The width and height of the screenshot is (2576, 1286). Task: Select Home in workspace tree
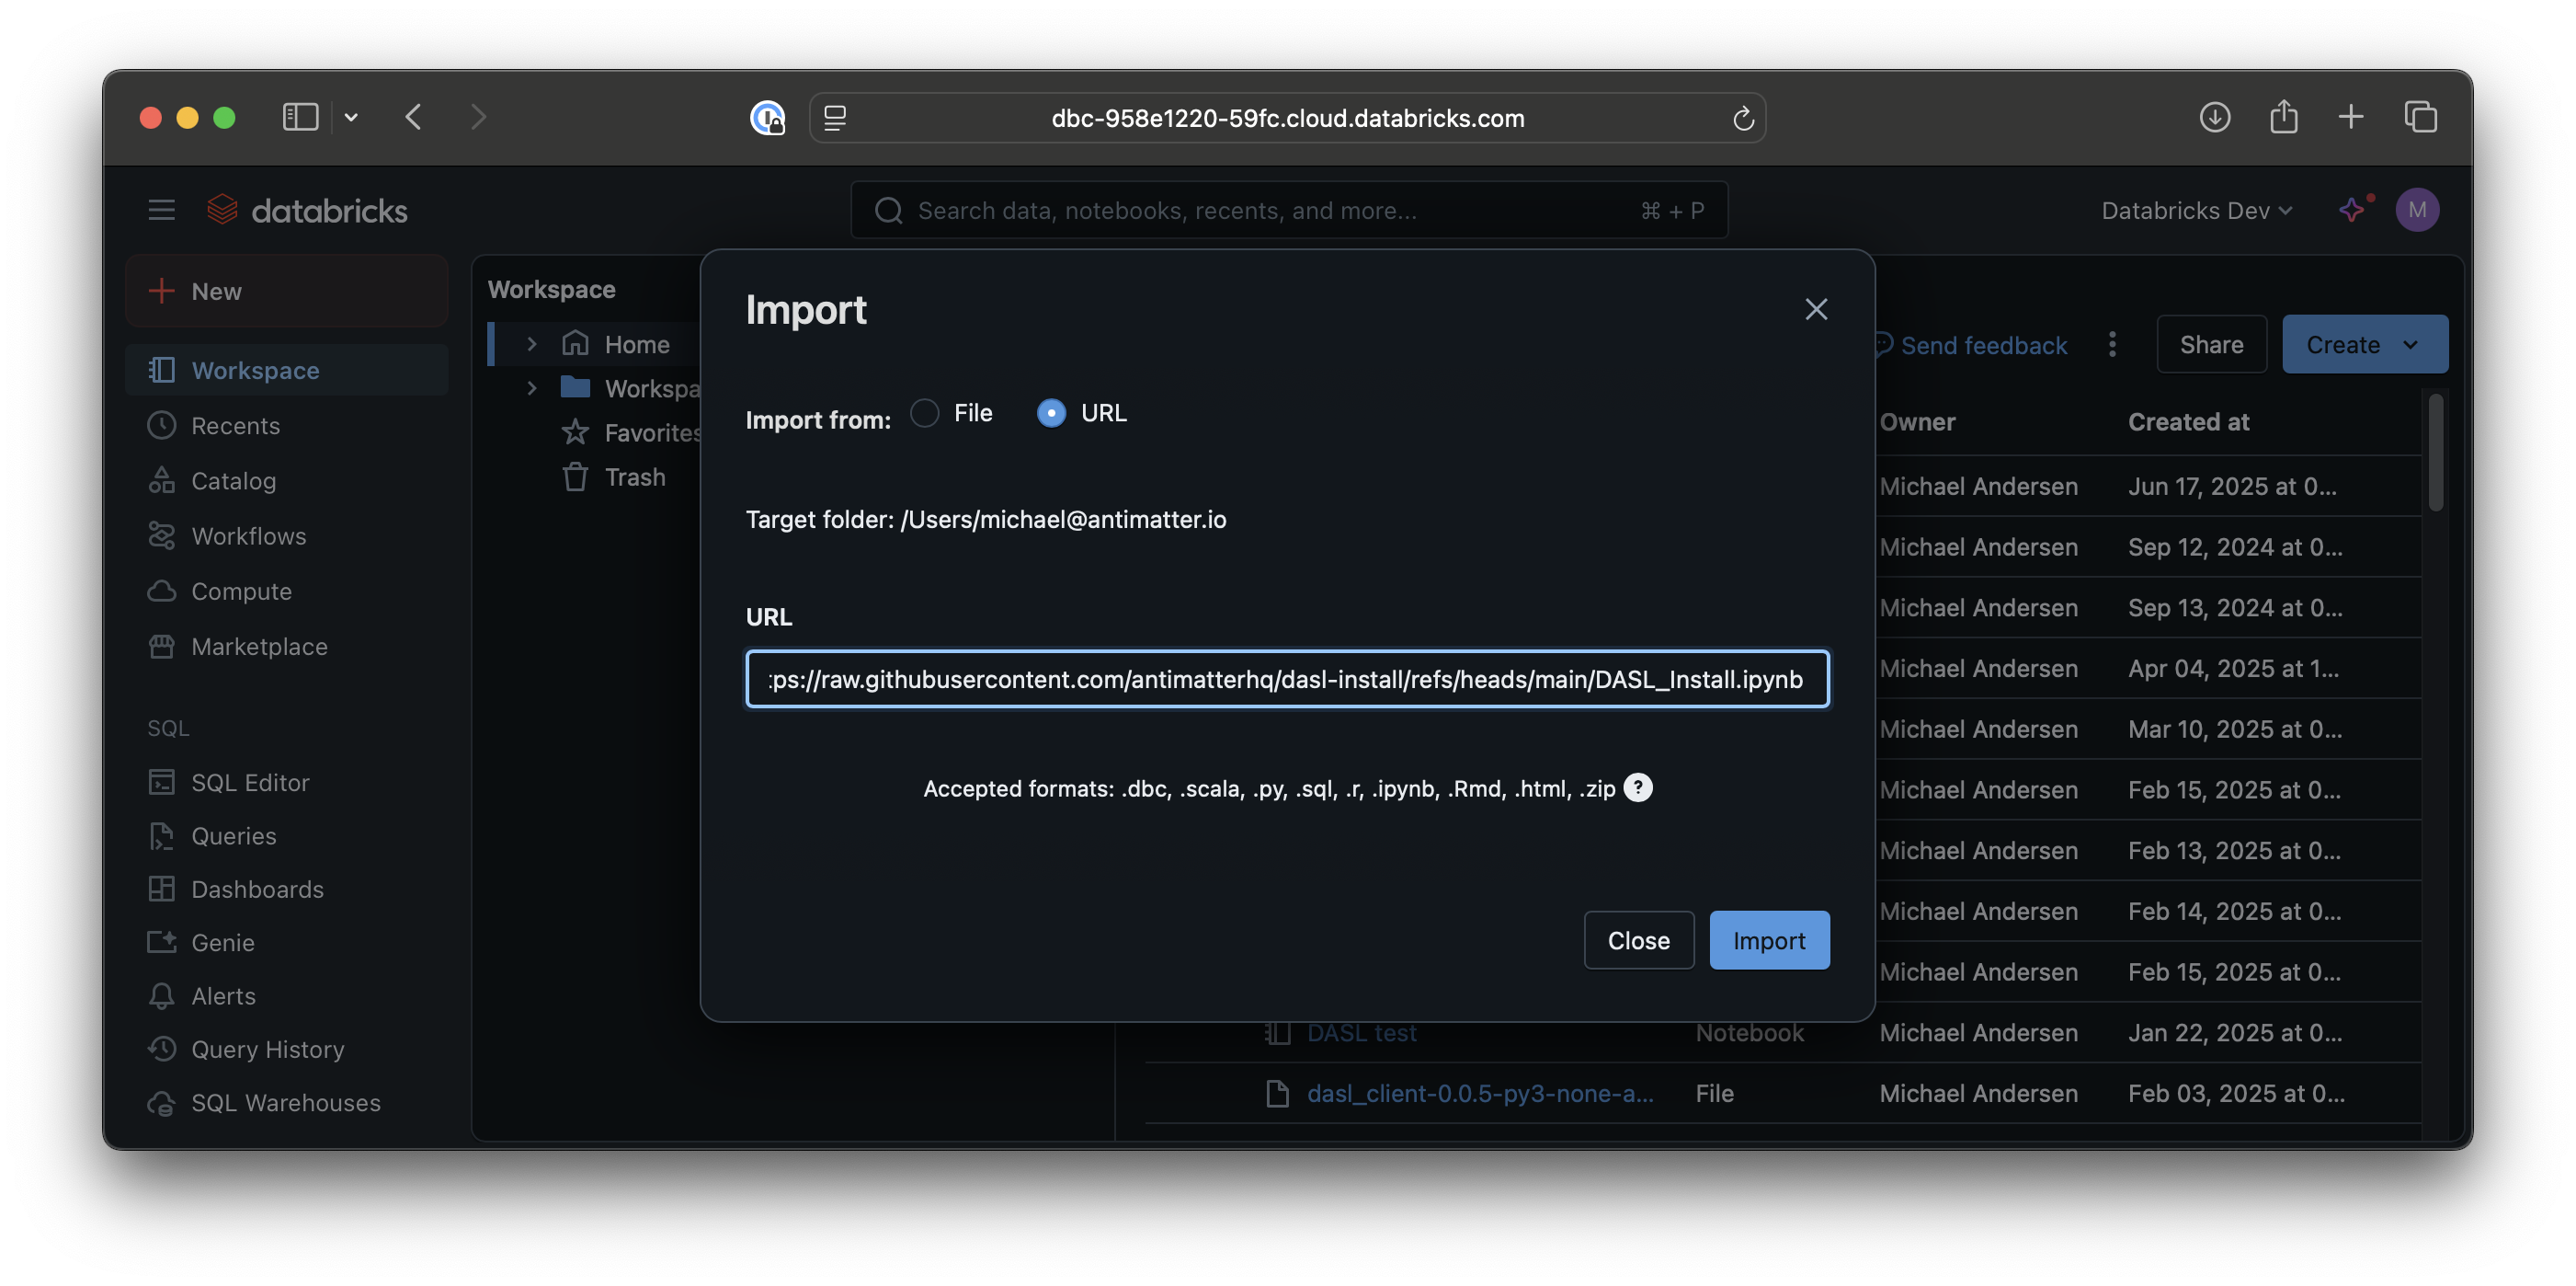[x=637, y=344]
